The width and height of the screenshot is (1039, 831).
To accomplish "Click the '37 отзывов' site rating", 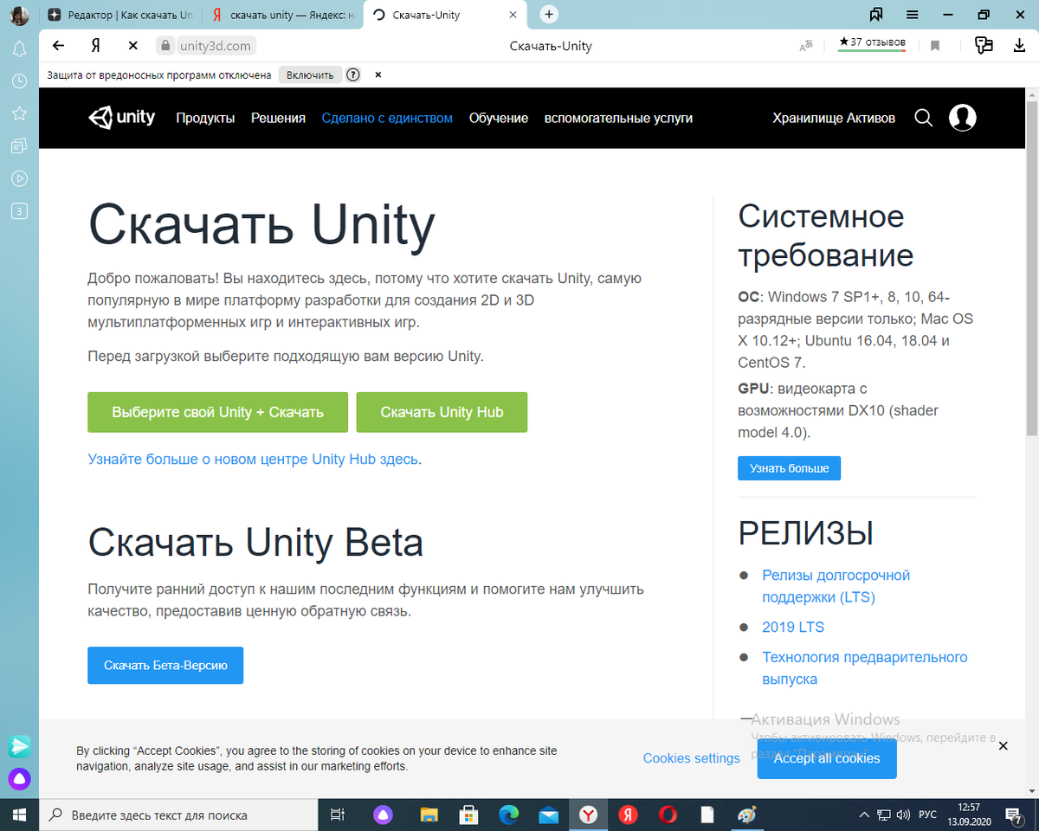I will 872,42.
